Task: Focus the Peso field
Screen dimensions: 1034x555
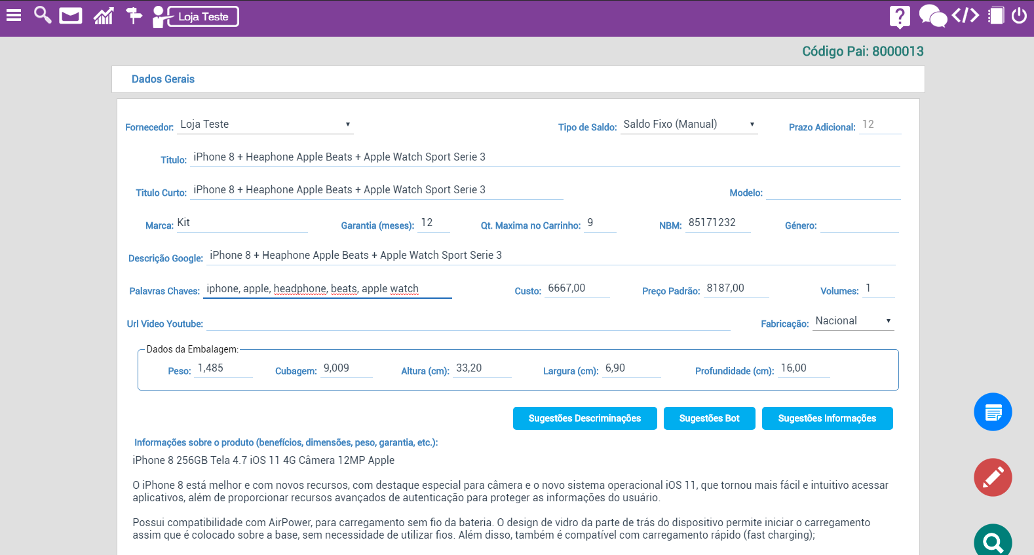Action: pos(223,368)
